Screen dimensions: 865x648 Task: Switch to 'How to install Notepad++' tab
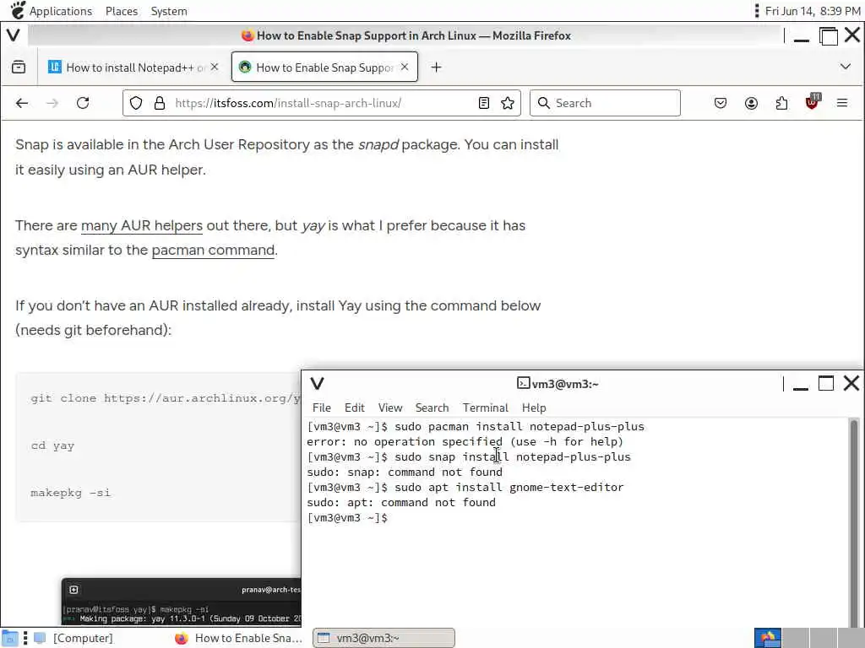133,67
